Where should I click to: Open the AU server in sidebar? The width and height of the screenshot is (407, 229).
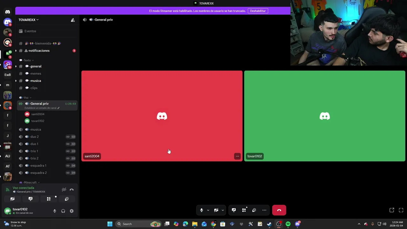pos(8,156)
